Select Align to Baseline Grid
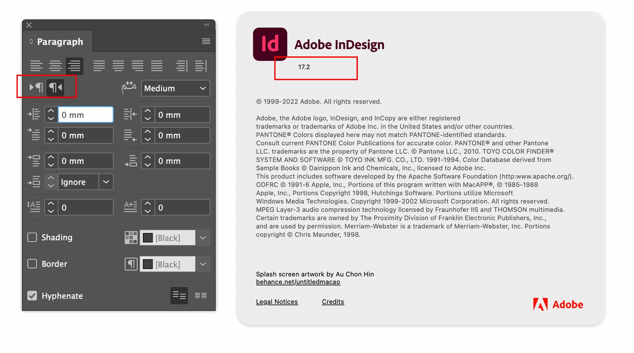This screenshot has width=634, height=353. pos(201,296)
